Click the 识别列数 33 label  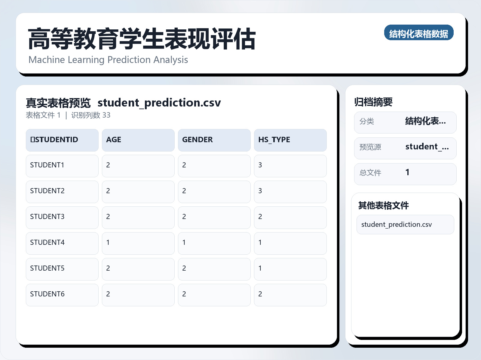(90, 115)
